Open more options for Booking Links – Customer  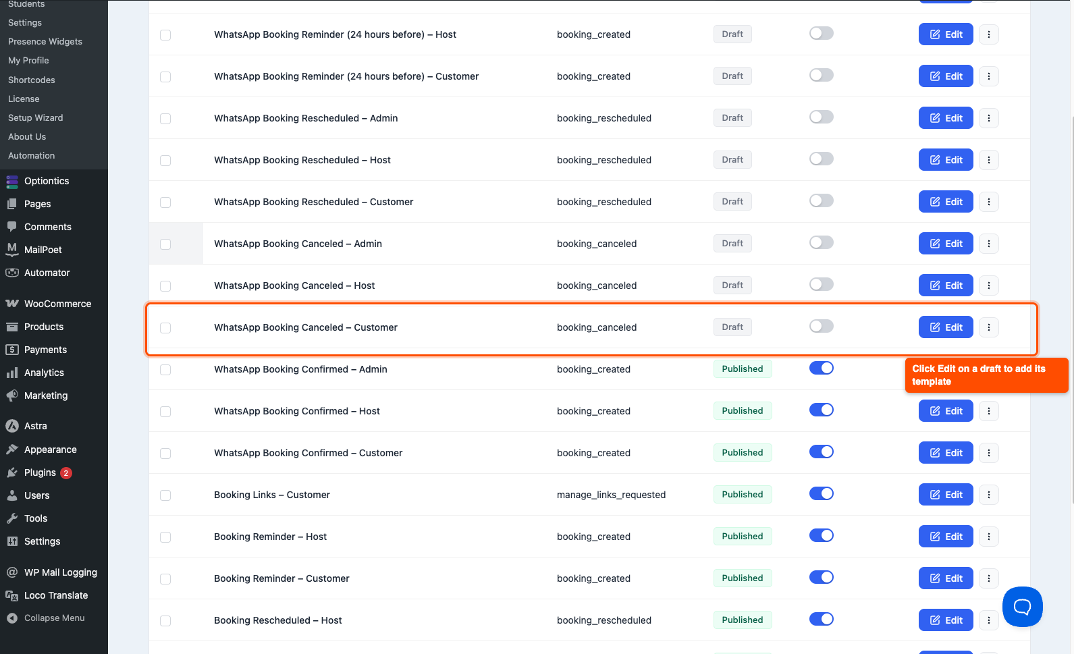[989, 495]
